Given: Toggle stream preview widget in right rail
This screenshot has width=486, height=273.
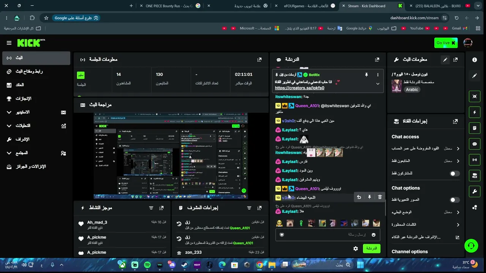Looking at the screenshot, I should 475,96.
